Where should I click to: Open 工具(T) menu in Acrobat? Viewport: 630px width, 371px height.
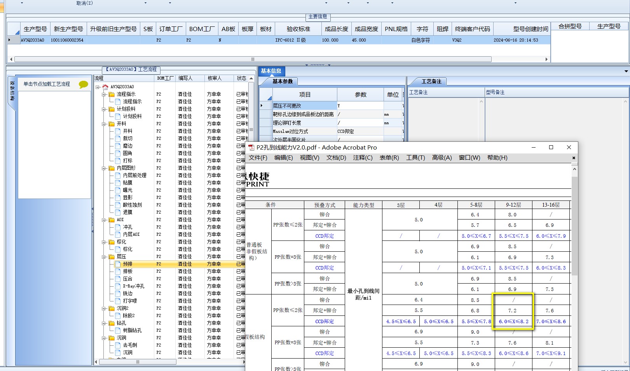[x=415, y=158]
